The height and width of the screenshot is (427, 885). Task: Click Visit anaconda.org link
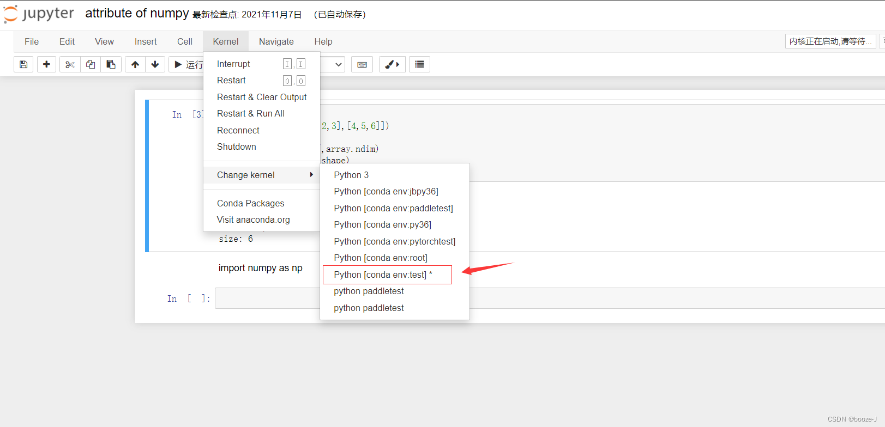point(261,219)
